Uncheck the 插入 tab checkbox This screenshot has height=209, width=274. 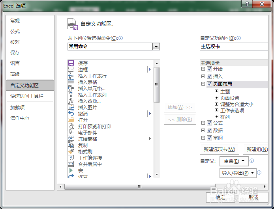coord(209,76)
